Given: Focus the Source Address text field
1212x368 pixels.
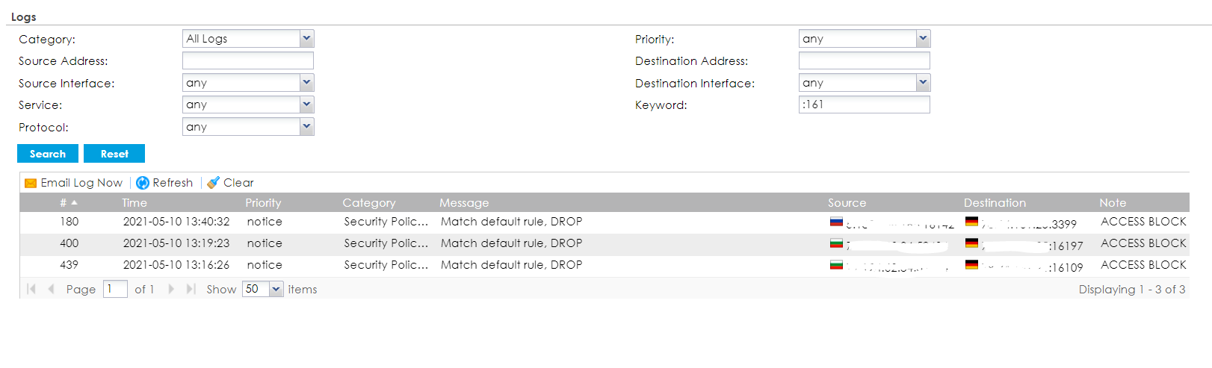Looking at the screenshot, I should pos(247,61).
